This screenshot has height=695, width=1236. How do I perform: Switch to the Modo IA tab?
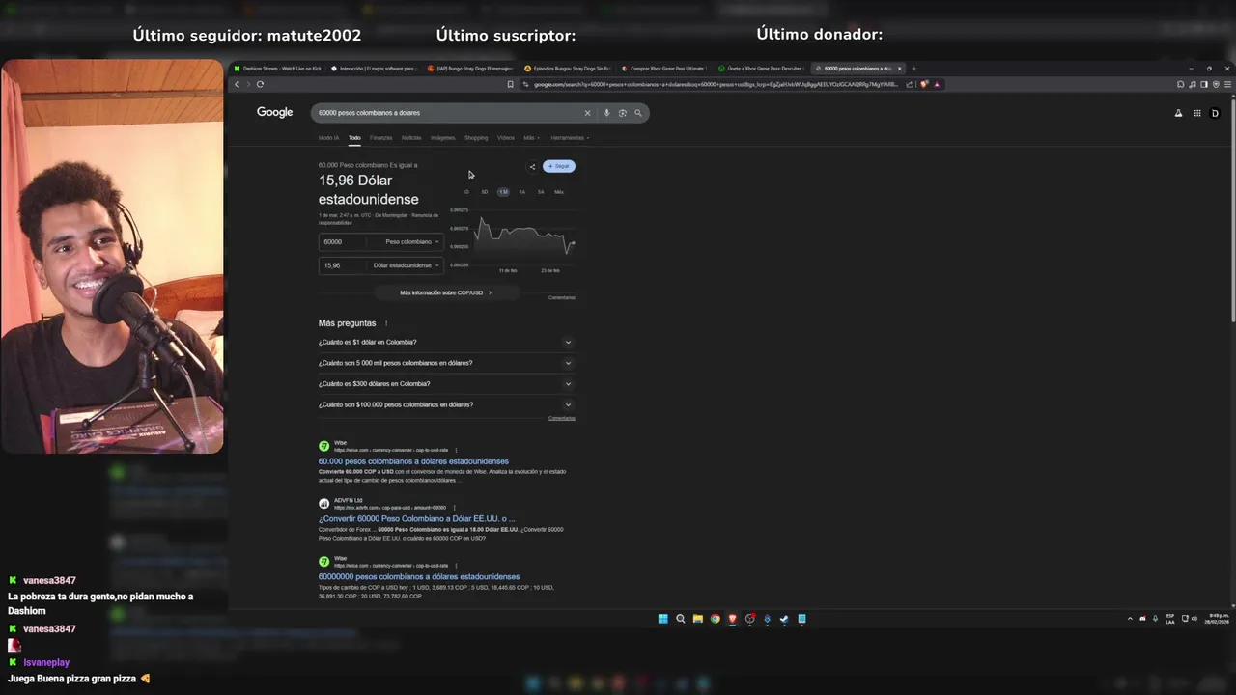[x=328, y=138]
